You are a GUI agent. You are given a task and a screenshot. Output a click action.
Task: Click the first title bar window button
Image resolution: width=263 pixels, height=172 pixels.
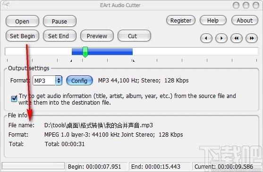coord(236,5)
